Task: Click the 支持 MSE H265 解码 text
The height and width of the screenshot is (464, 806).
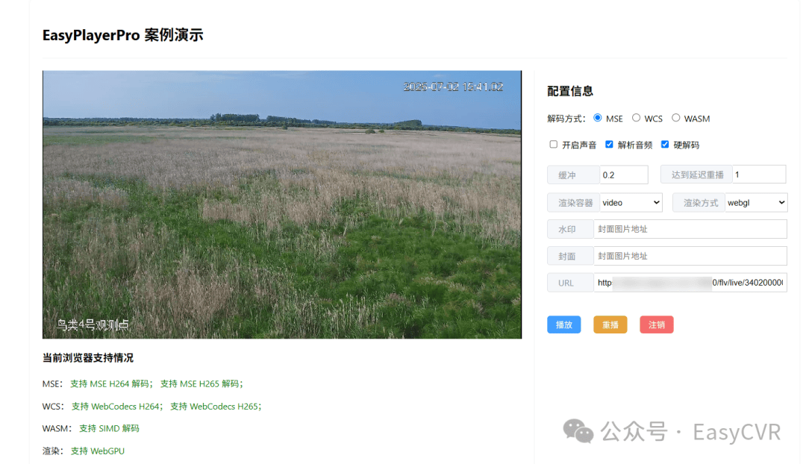Action: pos(201,384)
